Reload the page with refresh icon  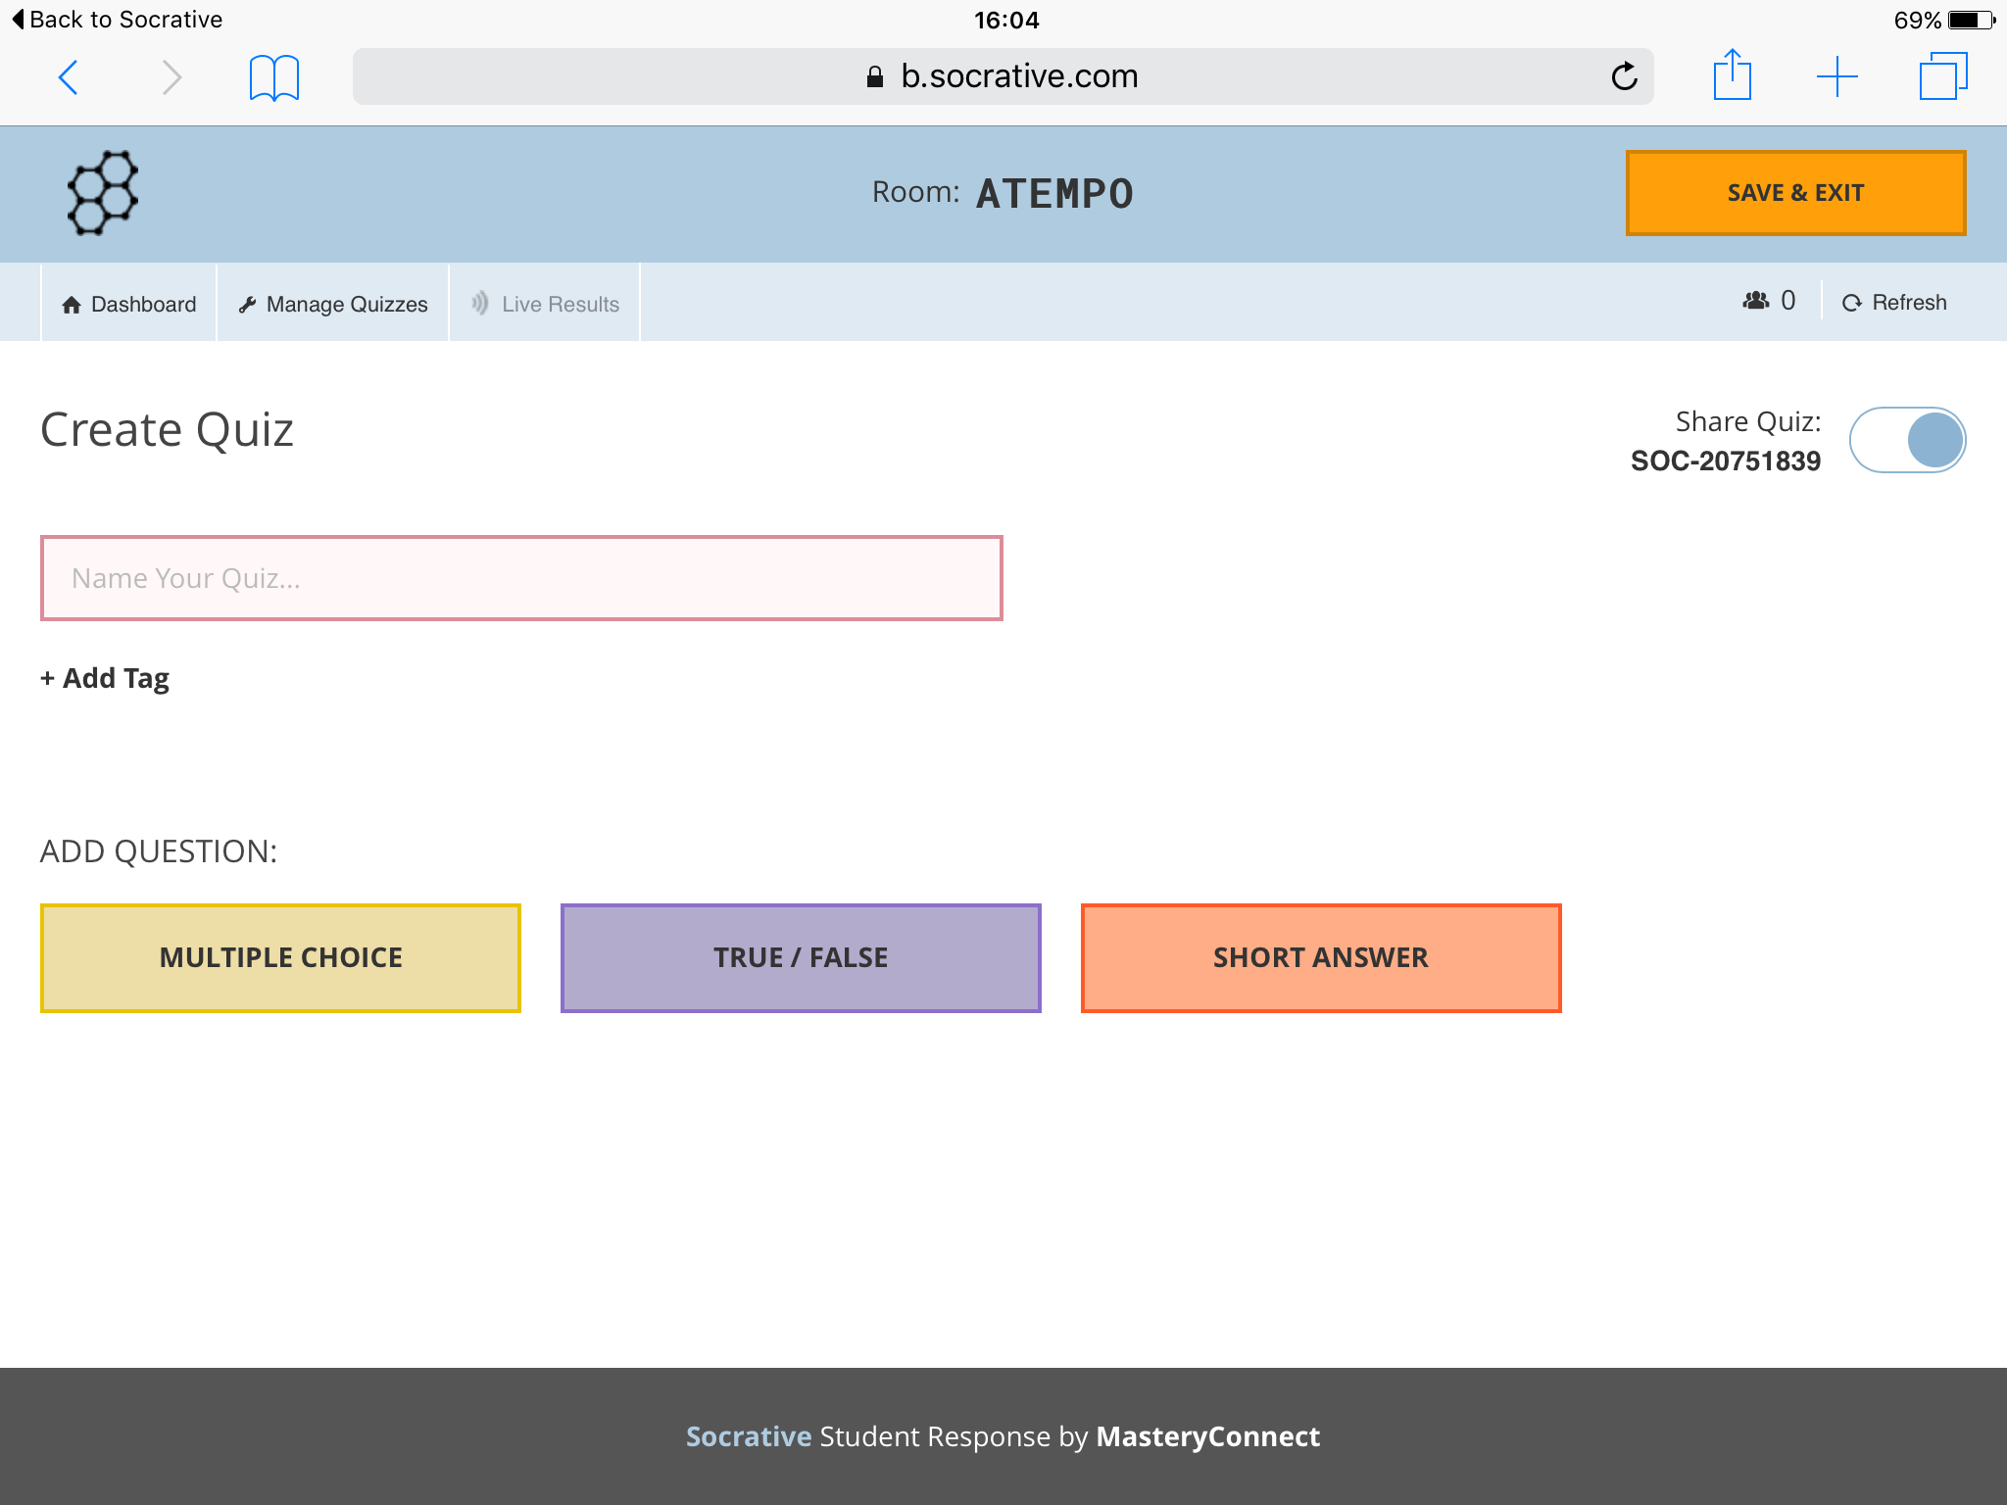click(x=1624, y=76)
